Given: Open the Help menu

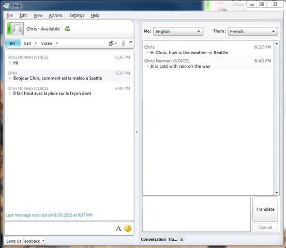Looking at the screenshot, I should pos(95,16).
